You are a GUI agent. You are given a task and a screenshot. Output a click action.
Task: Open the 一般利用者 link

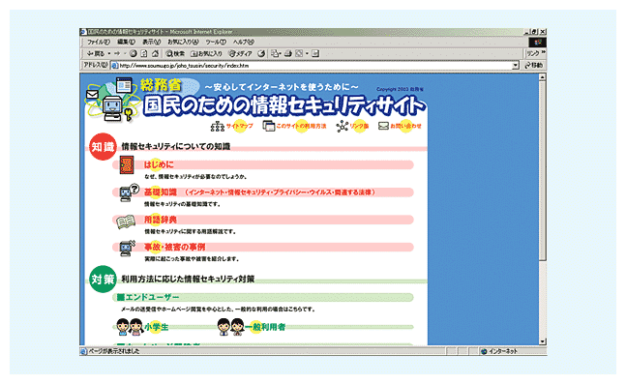click(x=265, y=327)
